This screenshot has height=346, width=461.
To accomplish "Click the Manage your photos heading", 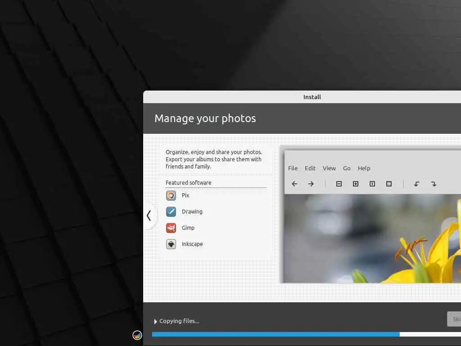I will pyautogui.click(x=205, y=118).
